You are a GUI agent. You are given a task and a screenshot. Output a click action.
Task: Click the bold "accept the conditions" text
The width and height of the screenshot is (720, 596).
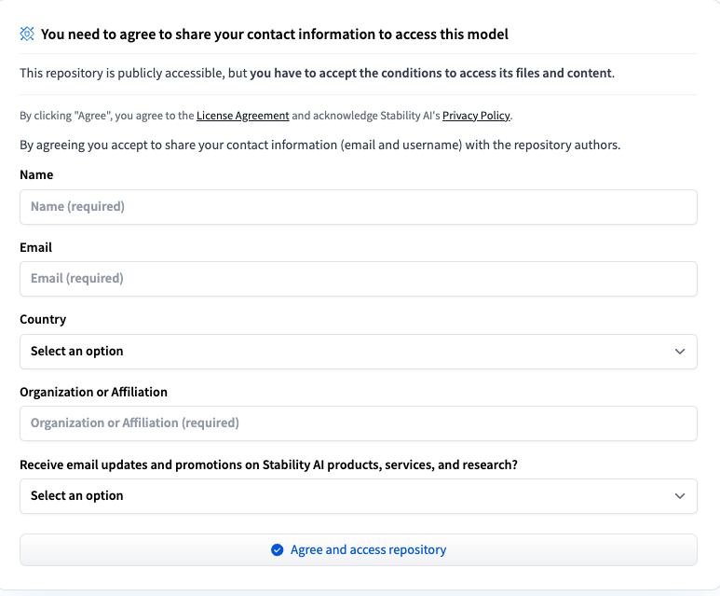[x=431, y=73]
